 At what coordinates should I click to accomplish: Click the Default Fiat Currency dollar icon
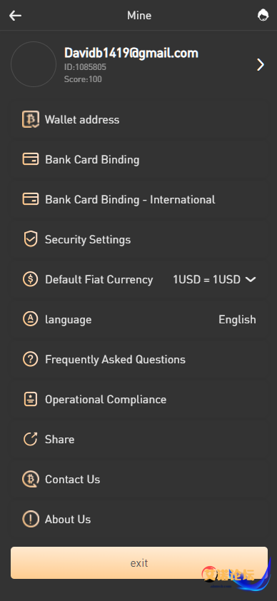(x=30, y=279)
